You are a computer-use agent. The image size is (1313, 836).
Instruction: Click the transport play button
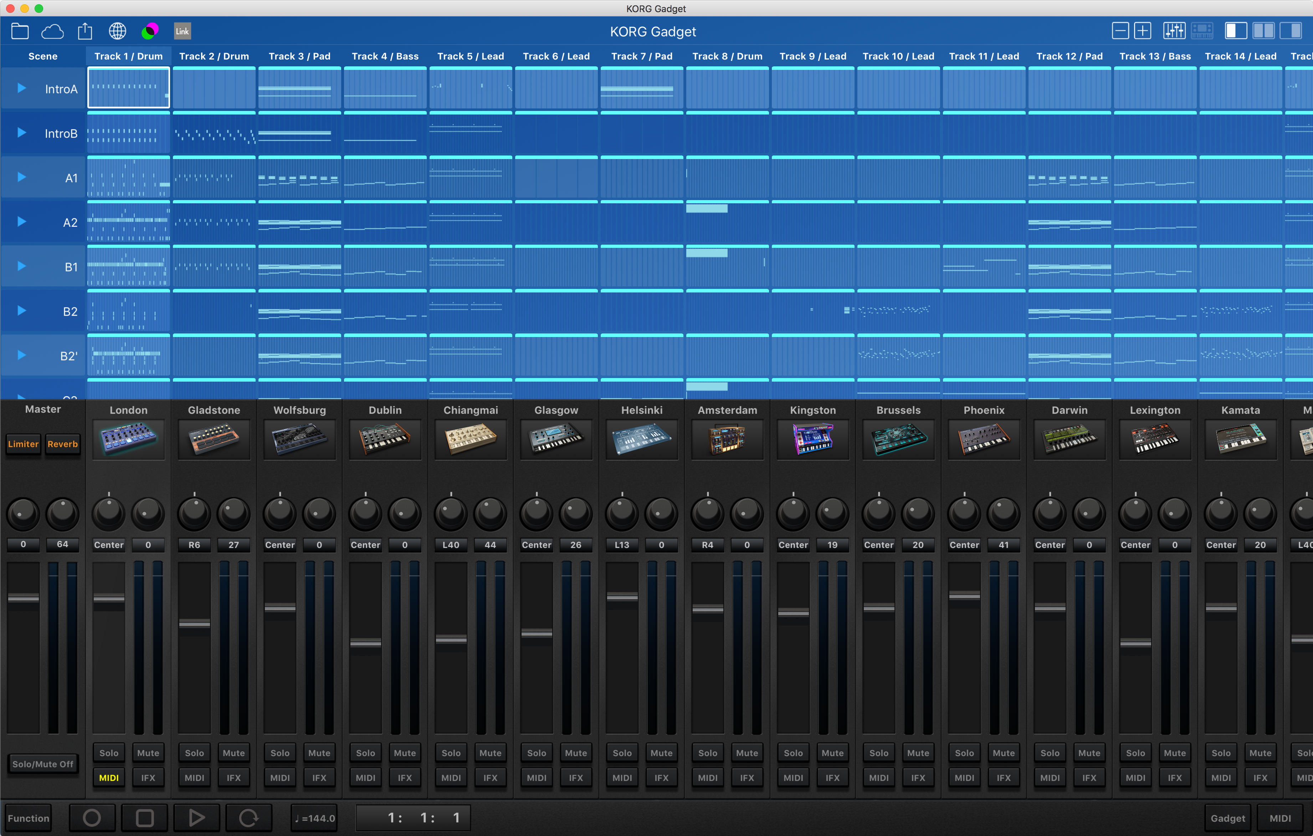[x=196, y=818]
